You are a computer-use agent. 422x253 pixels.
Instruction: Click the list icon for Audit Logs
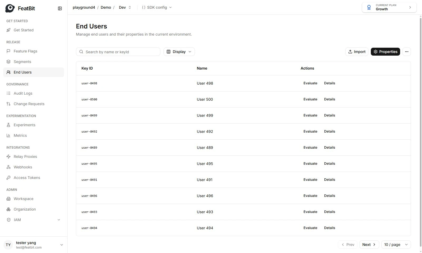[8, 93]
